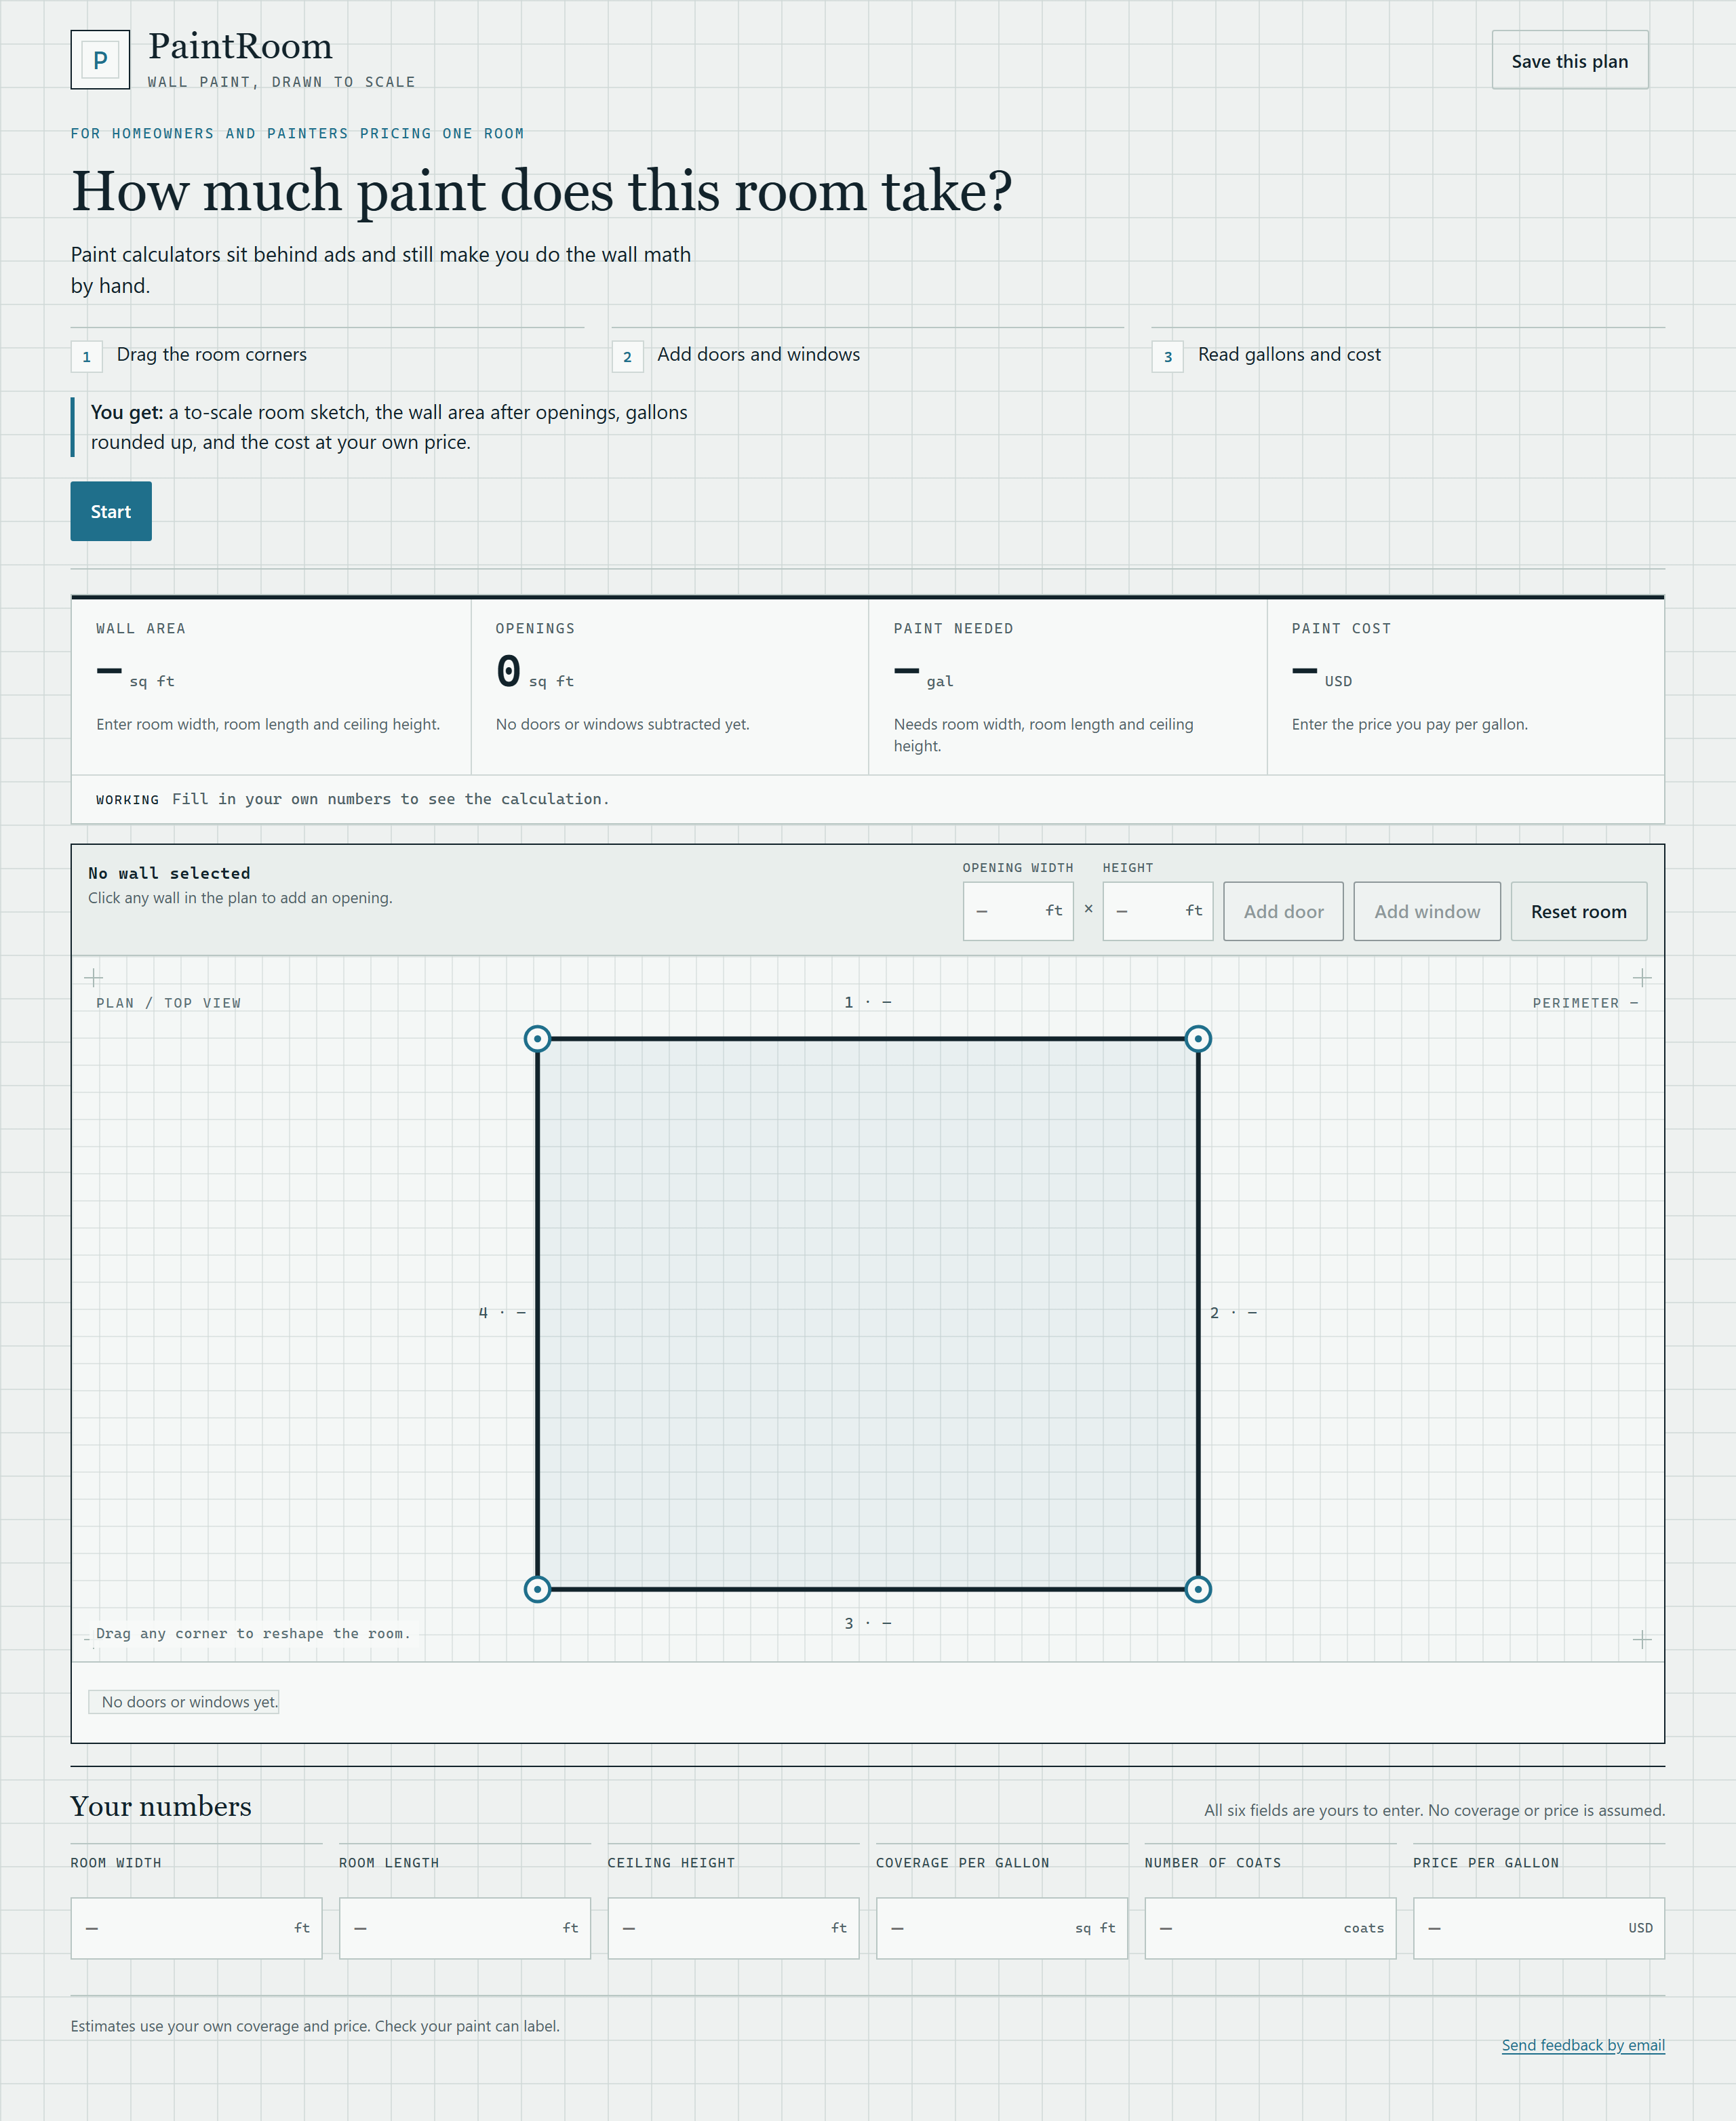Click the Save this plan button
The image size is (1736, 2121).
[1570, 60]
